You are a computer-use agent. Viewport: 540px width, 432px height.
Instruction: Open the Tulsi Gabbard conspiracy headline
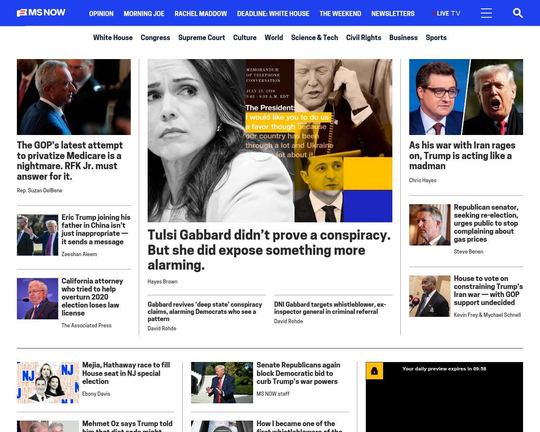pos(269,250)
